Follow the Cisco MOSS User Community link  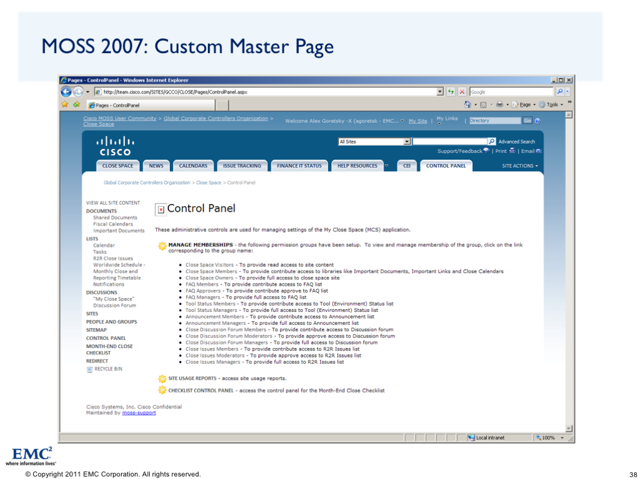(x=120, y=119)
